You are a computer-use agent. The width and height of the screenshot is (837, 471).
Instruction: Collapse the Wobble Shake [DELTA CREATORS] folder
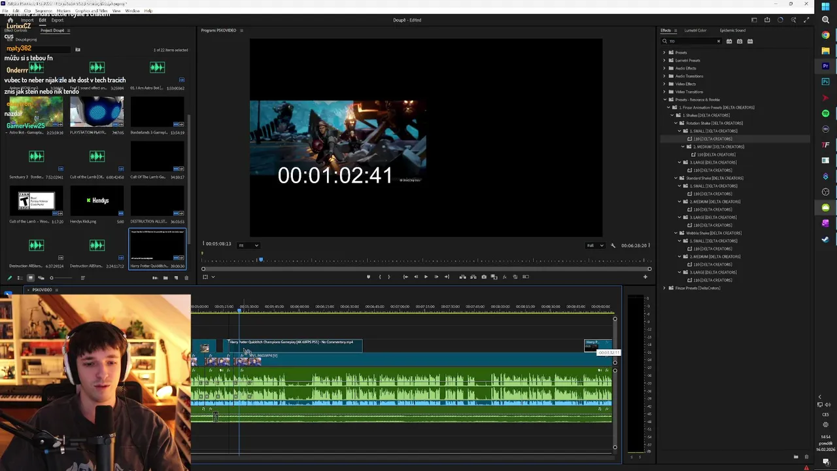[x=676, y=233]
